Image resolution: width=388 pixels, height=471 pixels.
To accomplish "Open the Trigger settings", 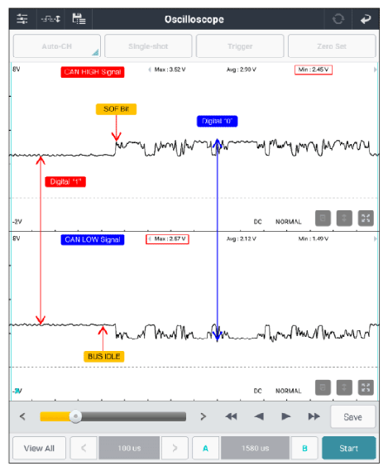I will tap(240, 46).
